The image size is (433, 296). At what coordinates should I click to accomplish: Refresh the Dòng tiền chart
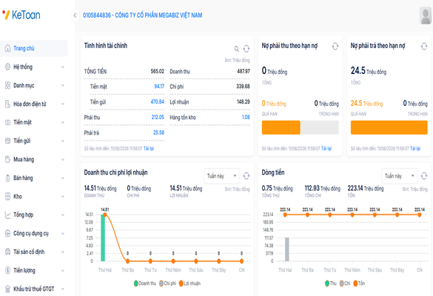tap(424, 176)
